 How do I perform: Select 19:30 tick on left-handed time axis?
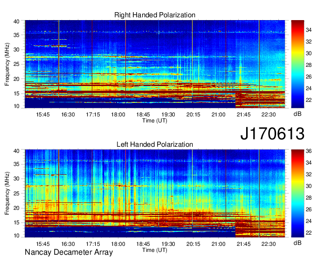click(x=168, y=244)
